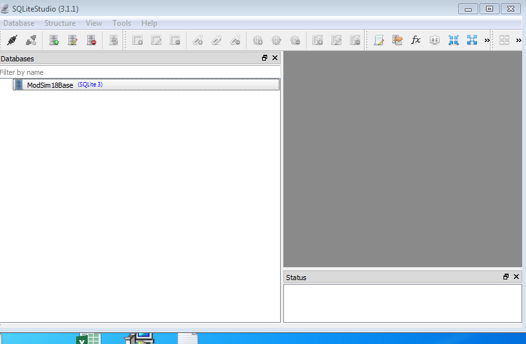Image resolution: width=526 pixels, height=344 pixels.
Task: Delete the index toolbar icon
Action: [x=235, y=40]
